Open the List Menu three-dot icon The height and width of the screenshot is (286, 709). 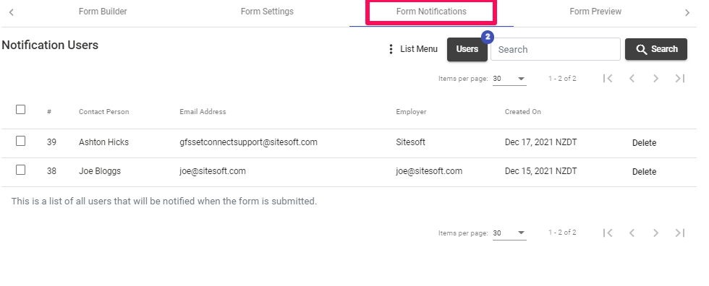pyautogui.click(x=391, y=49)
